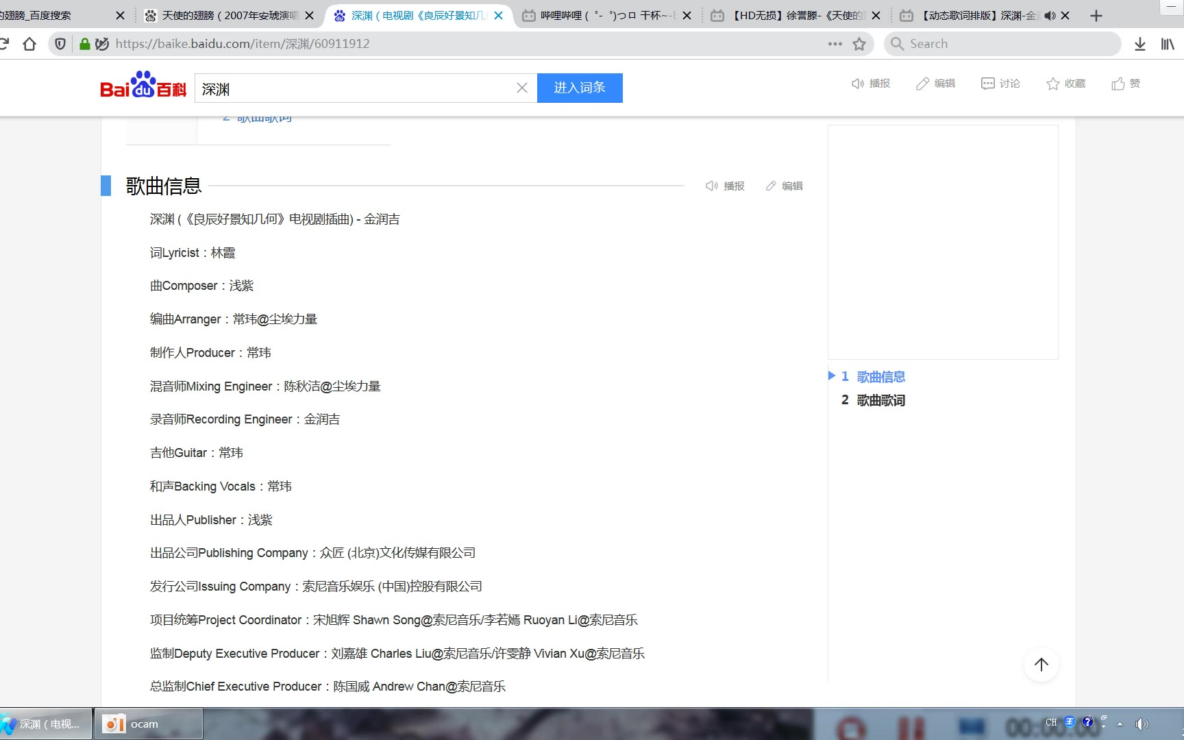Click the 和声Backing Vocals：常玮 line

(x=221, y=486)
